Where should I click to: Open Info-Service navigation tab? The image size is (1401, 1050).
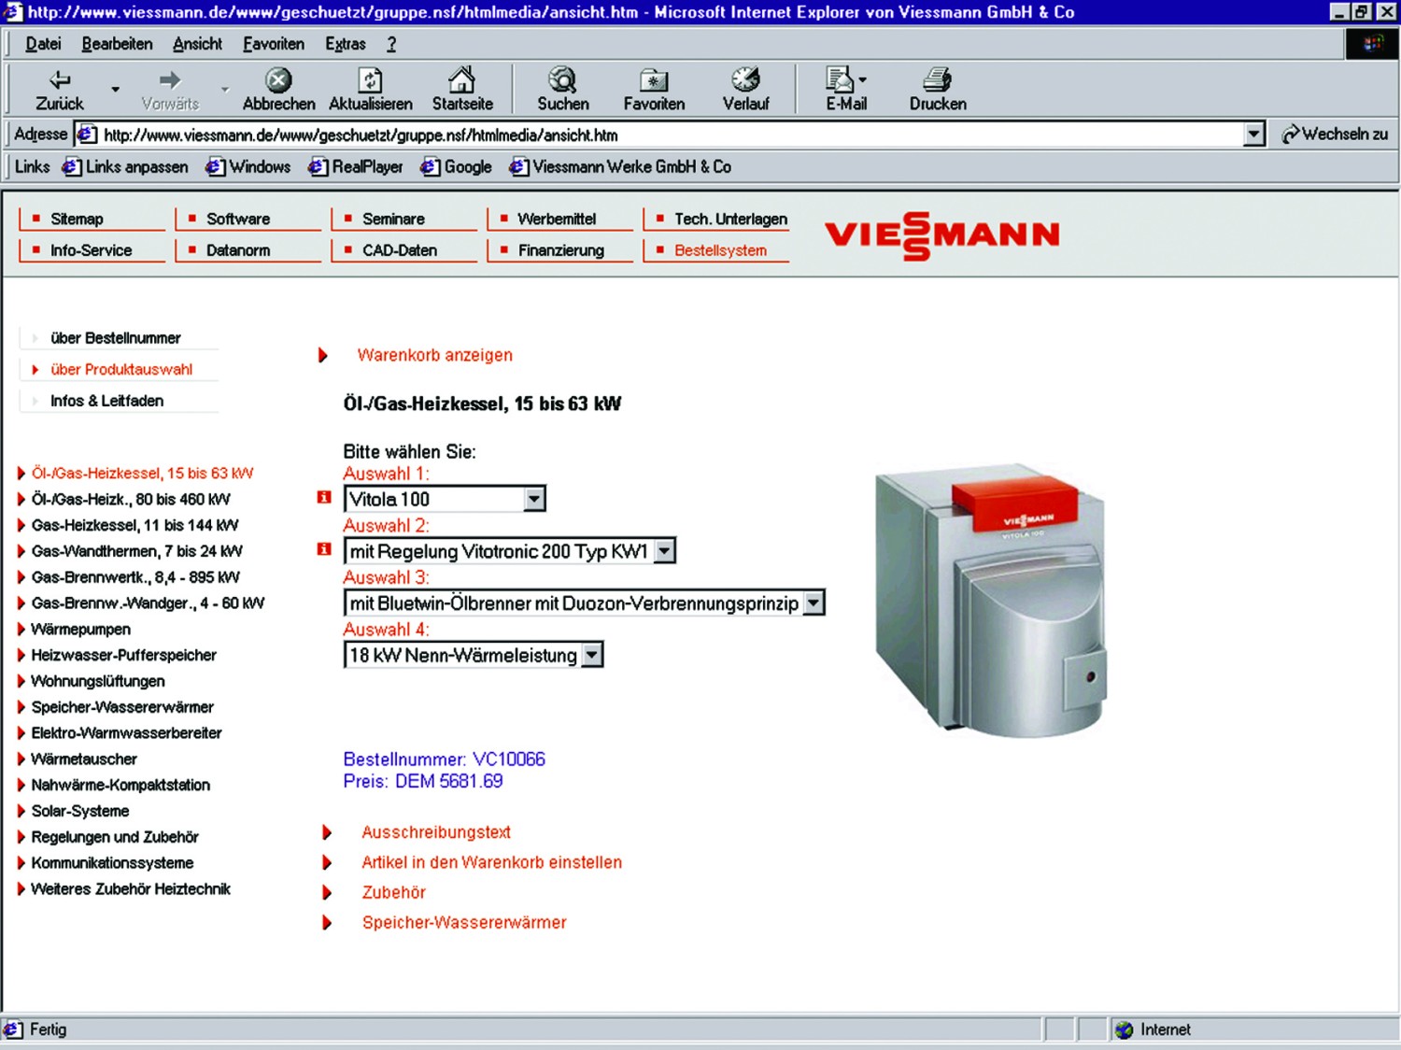click(92, 250)
